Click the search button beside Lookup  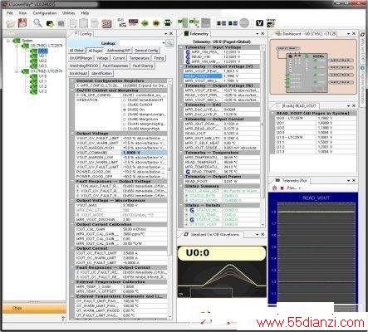coord(170,43)
